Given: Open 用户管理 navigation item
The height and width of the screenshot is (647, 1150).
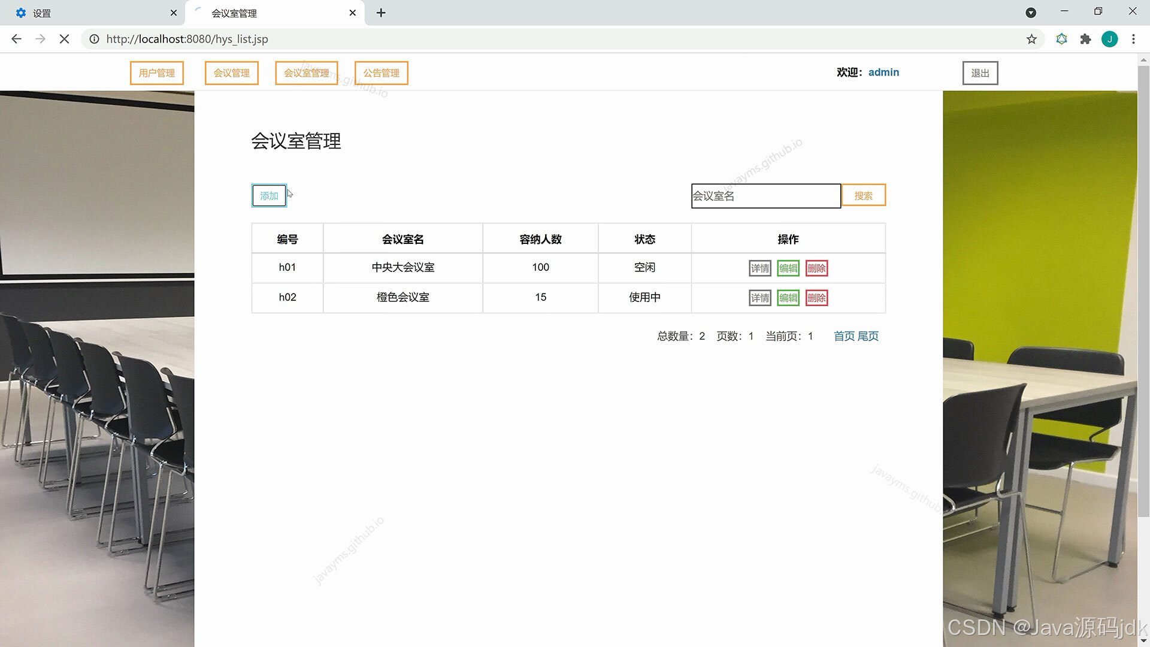Looking at the screenshot, I should click(x=157, y=73).
